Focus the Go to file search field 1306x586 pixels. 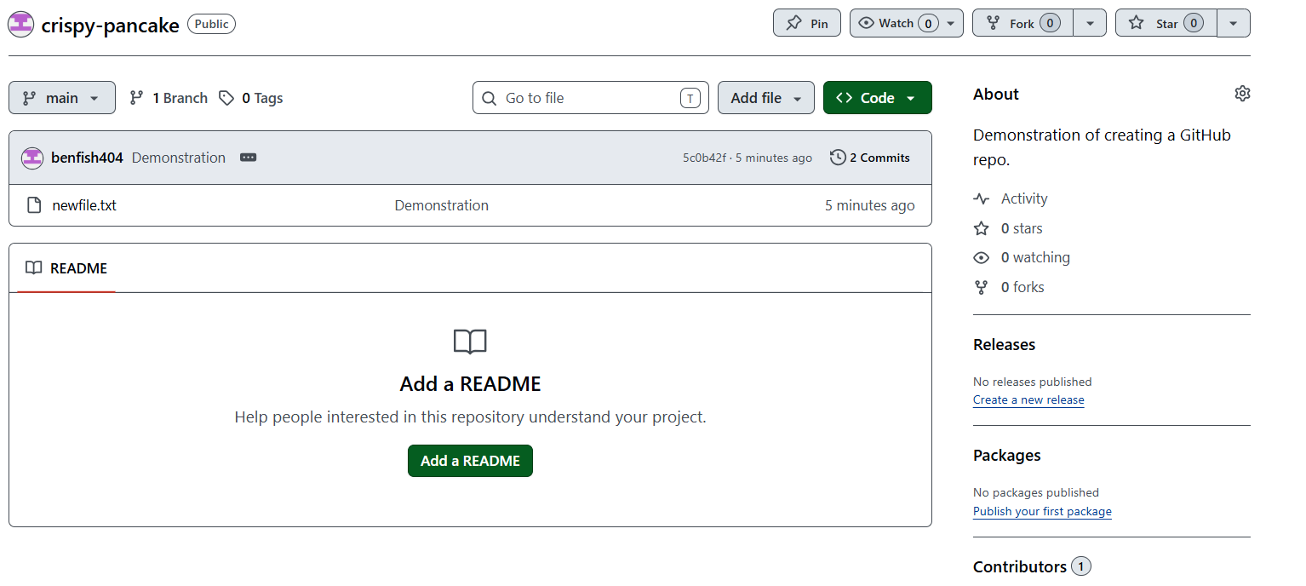pyautogui.click(x=591, y=98)
